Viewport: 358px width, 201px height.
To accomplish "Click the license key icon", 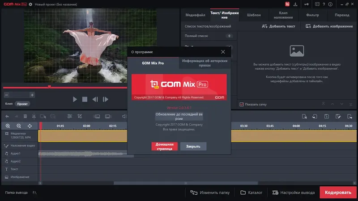I will (307, 4).
